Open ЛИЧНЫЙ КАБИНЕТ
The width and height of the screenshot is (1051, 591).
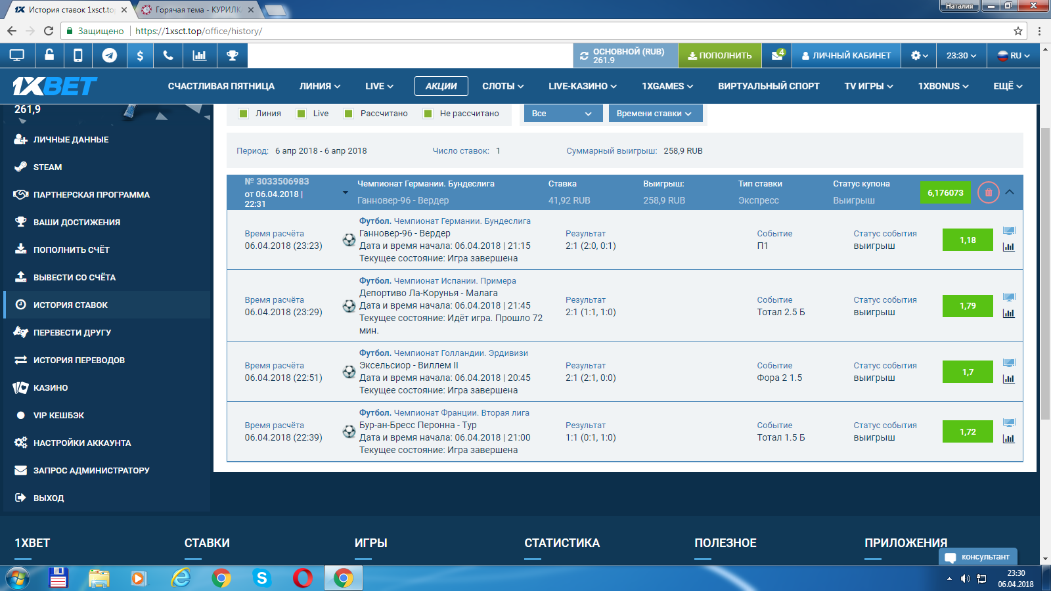click(x=846, y=56)
